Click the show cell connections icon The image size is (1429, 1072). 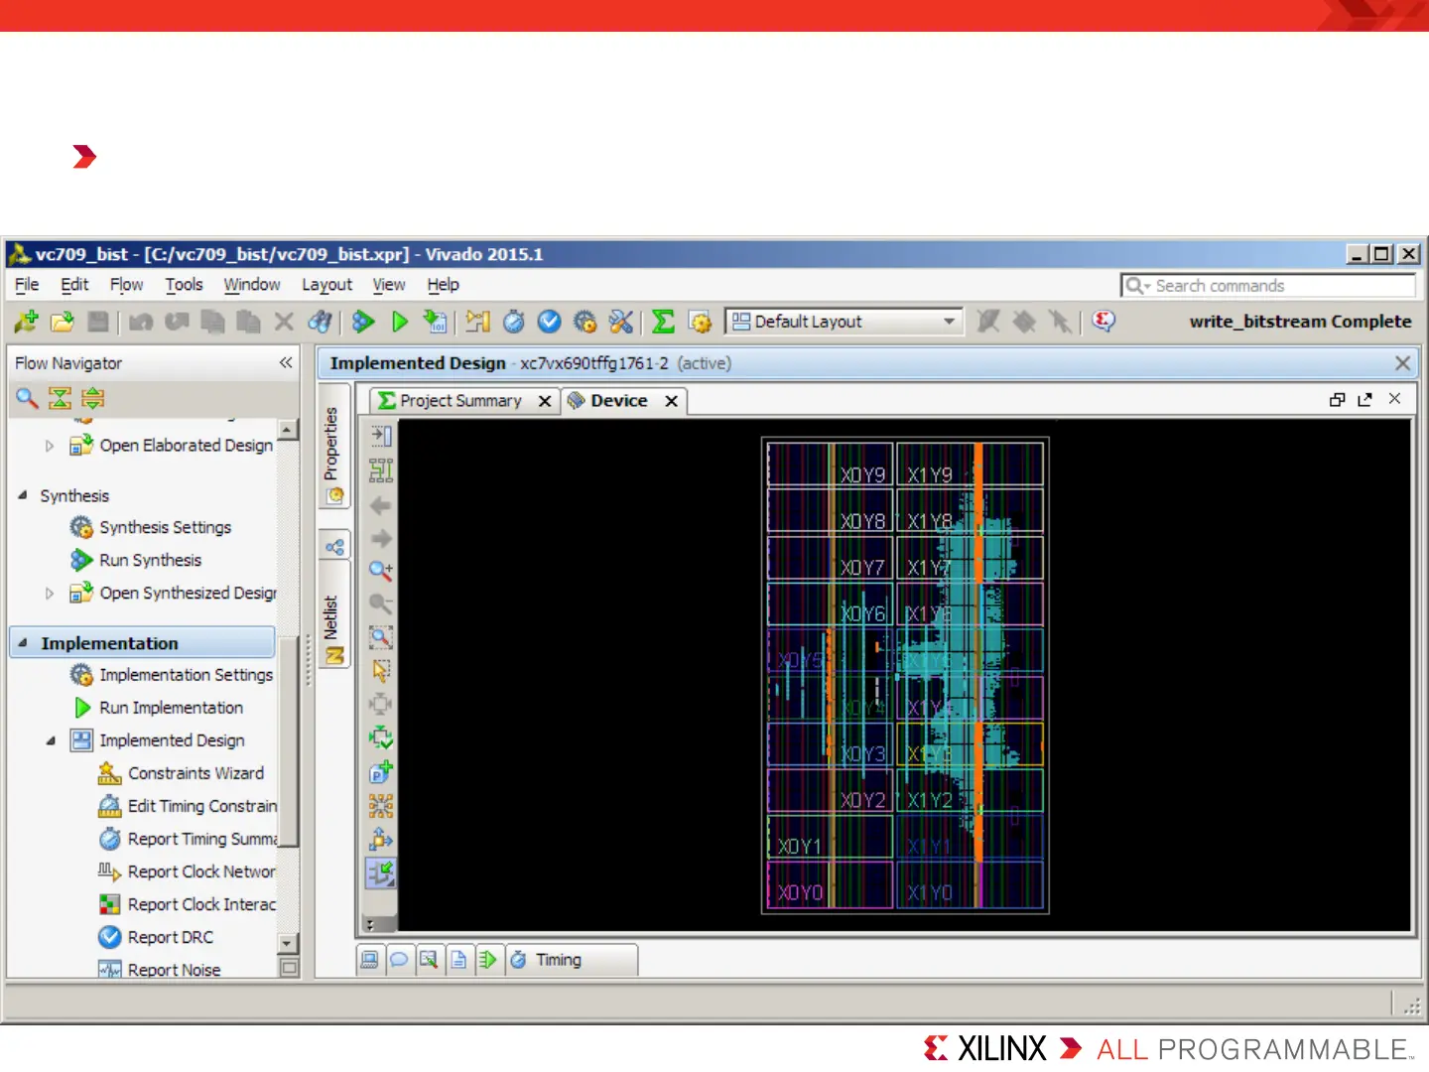(x=380, y=806)
